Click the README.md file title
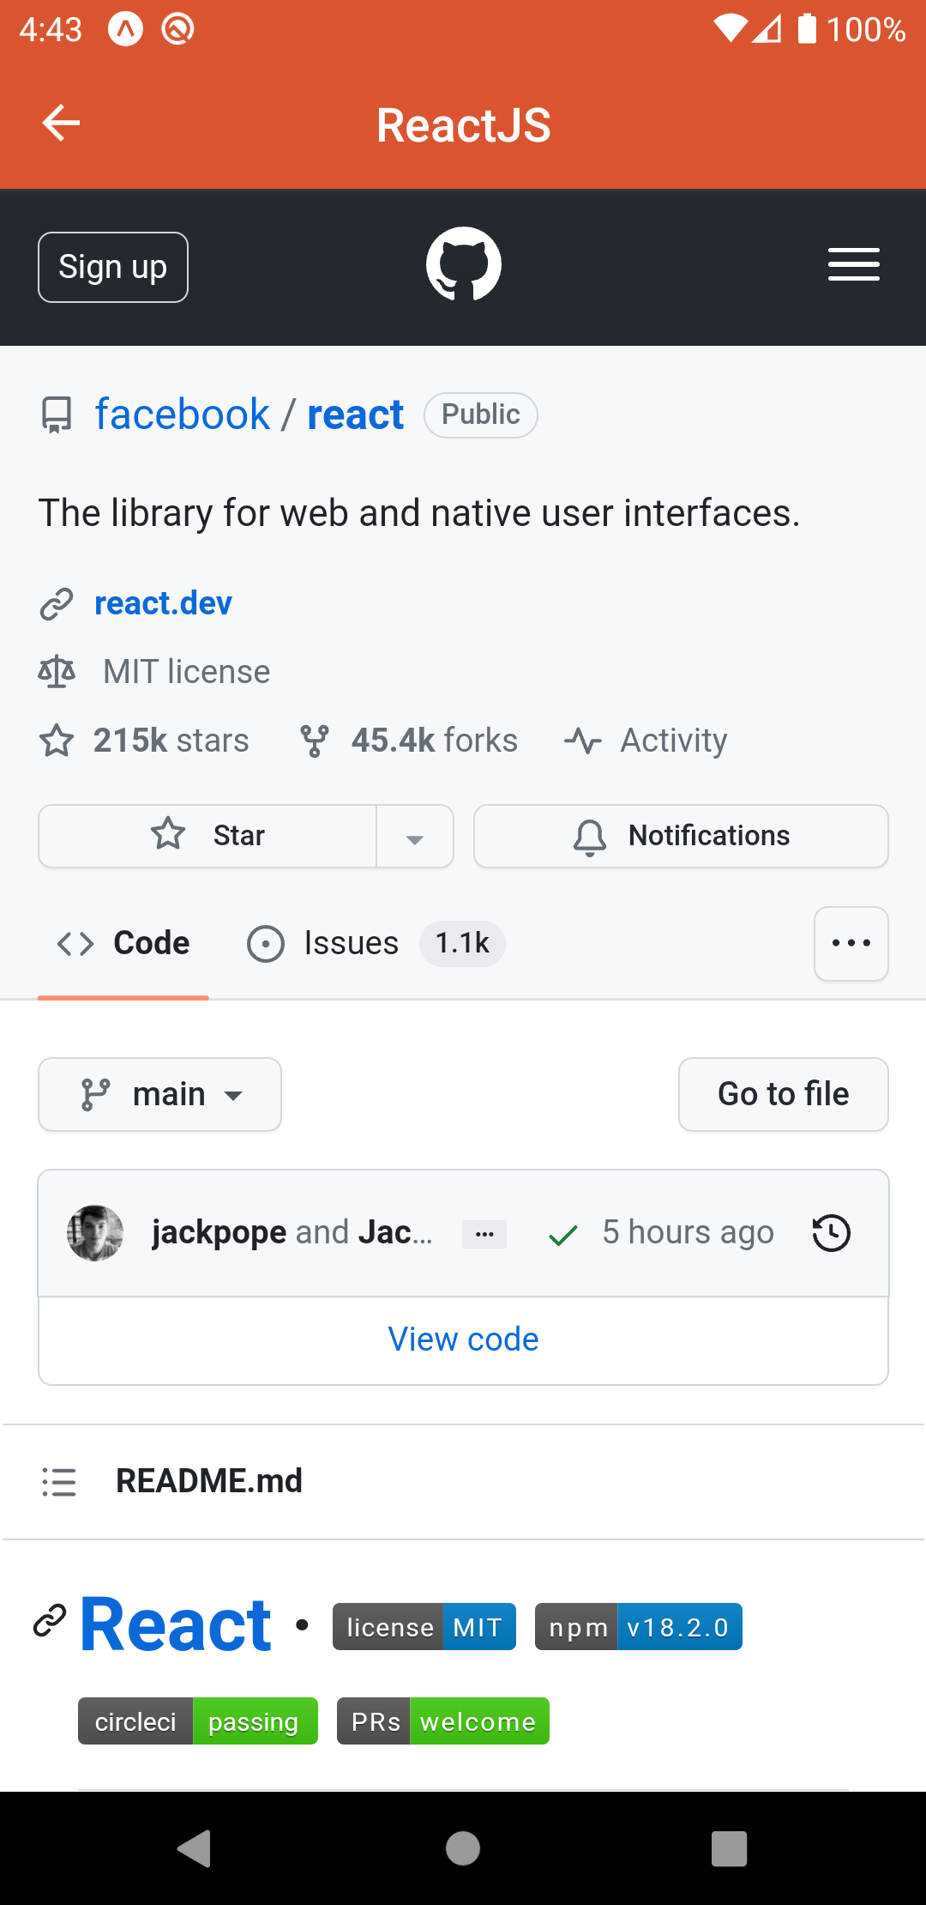 [x=209, y=1482]
